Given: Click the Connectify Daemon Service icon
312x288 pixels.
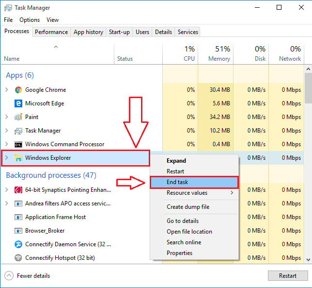Looking at the screenshot, I should (18, 244).
